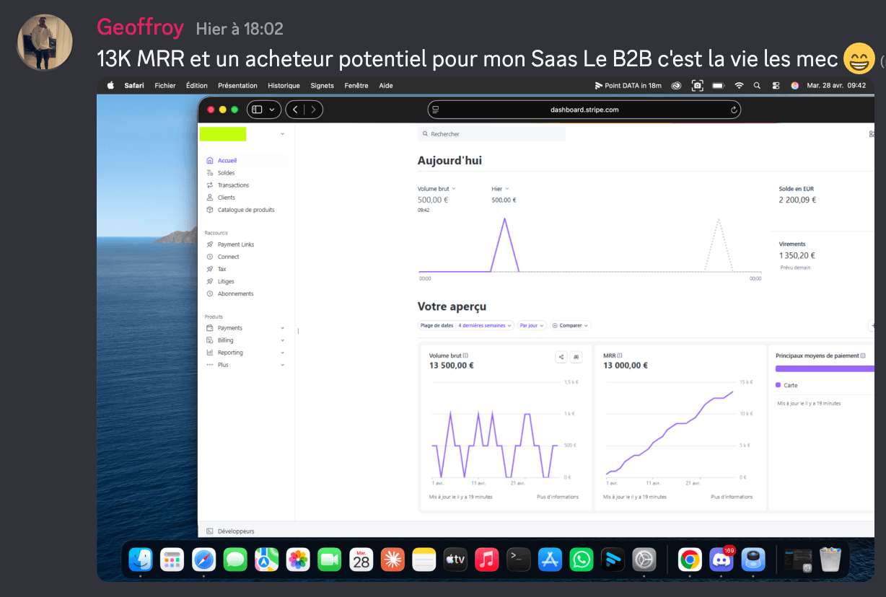Open Accueil in the Stripe sidebar
This screenshot has height=597, width=886.
[x=227, y=161]
